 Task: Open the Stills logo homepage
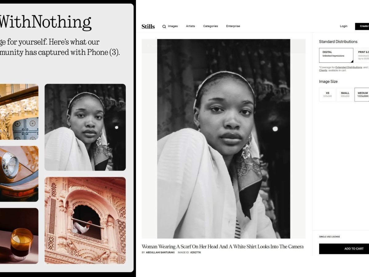pos(148,26)
